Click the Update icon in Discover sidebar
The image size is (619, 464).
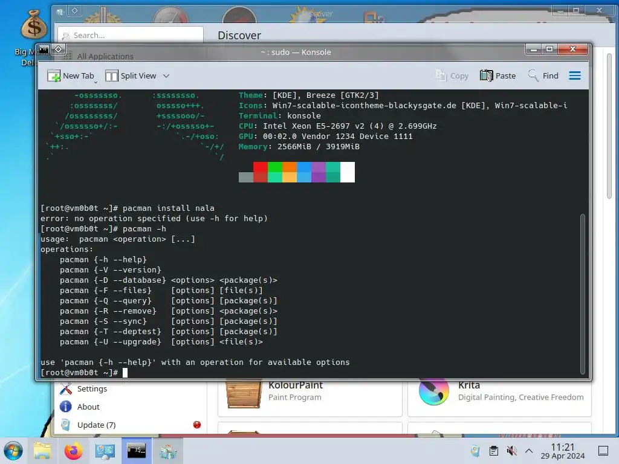[65, 425]
